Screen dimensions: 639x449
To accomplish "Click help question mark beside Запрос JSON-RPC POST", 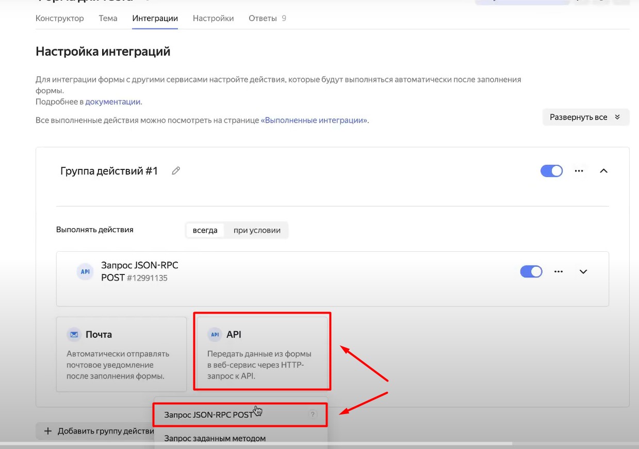I will [x=313, y=415].
